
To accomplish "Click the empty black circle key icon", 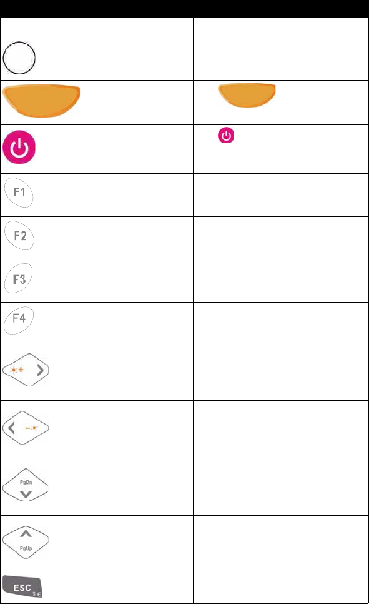I will pyautogui.click(x=19, y=58).
